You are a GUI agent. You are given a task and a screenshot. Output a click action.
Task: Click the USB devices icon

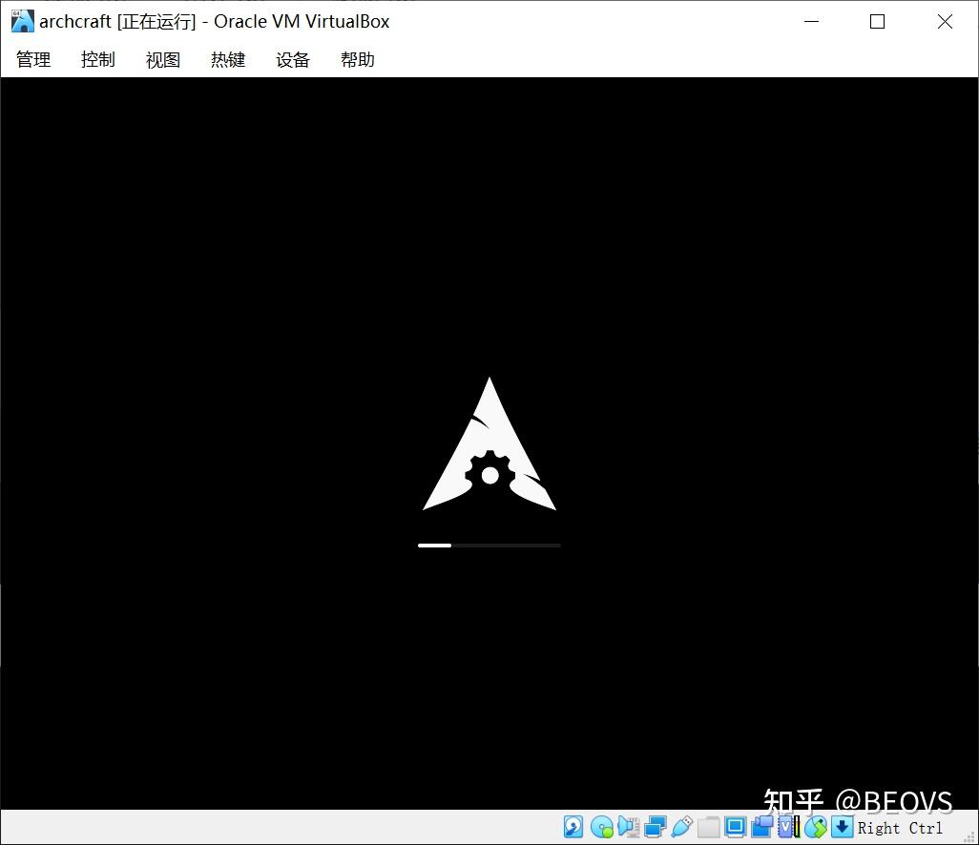click(x=682, y=827)
